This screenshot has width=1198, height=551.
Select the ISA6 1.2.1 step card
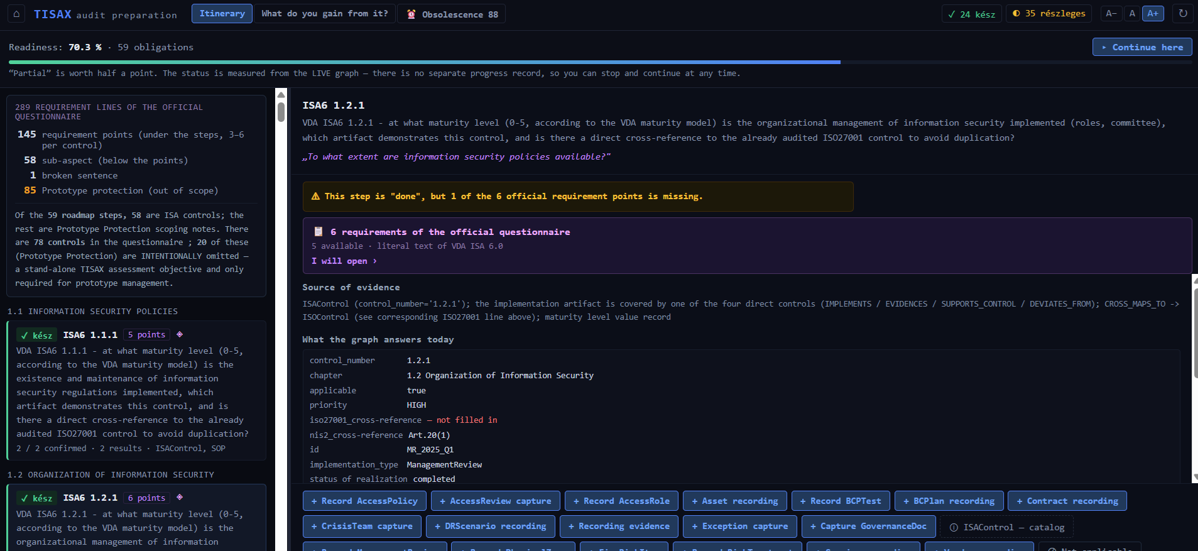point(136,517)
